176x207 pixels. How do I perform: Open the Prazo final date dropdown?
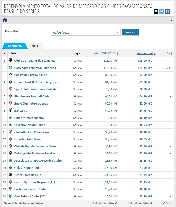[x=86, y=32]
